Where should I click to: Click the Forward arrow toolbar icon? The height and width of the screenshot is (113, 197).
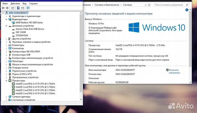coord(7,8)
